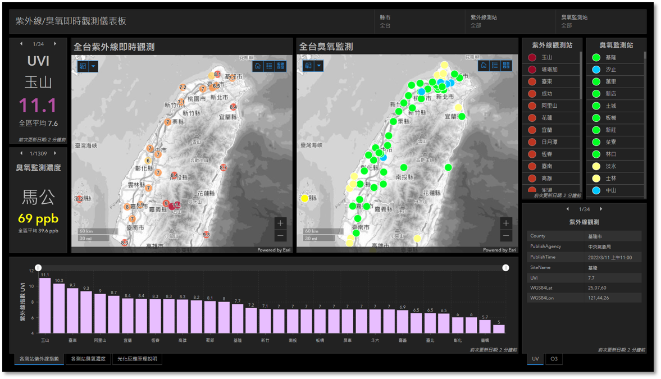
Task: Click the select tool icon on UV map
Action: coord(83,66)
